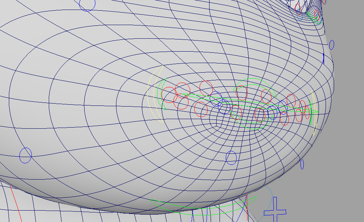Click the blue circle control at far left

coord(25,155)
